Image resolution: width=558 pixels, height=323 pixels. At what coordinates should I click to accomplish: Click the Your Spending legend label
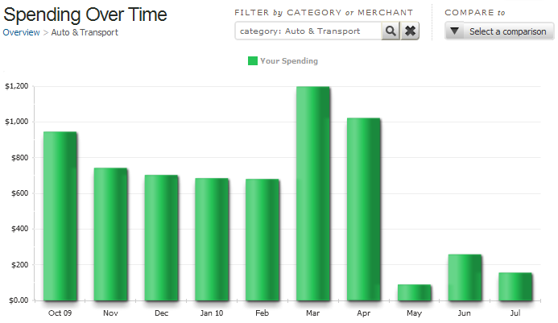[289, 61]
